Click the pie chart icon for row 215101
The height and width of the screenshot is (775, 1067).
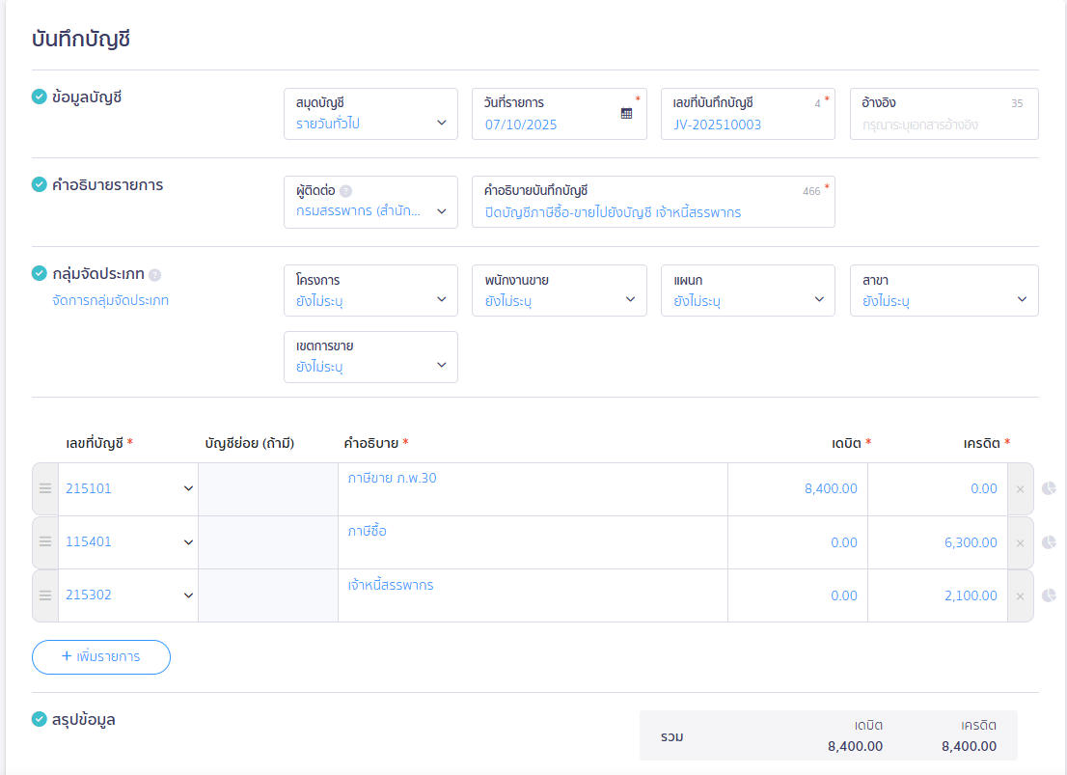coord(1050,488)
